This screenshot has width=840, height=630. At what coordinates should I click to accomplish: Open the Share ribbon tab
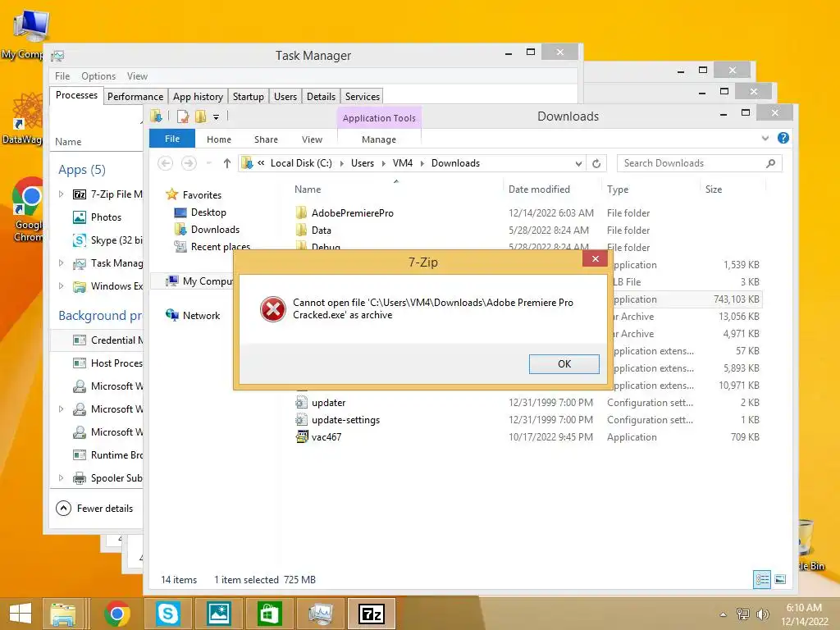pos(266,139)
